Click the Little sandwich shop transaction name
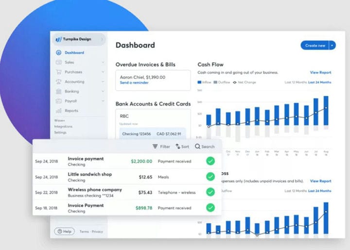This screenshot has width=350, height=250. point(90,174)
